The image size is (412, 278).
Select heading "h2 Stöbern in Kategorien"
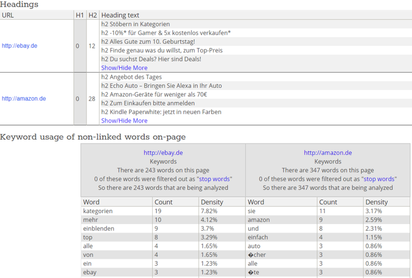[136, 24]
